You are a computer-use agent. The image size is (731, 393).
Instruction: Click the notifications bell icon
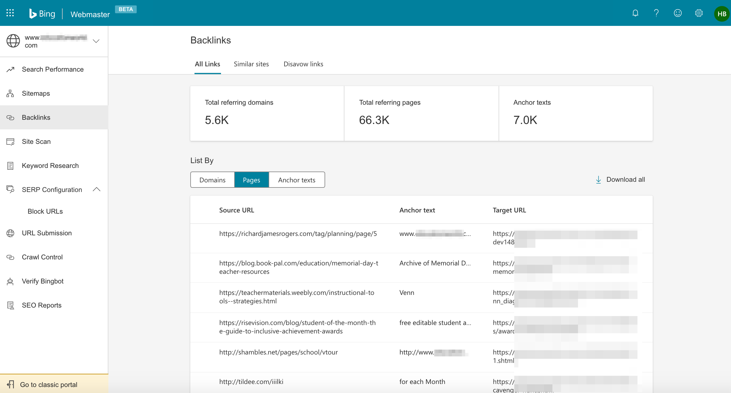tap(635, 13)
